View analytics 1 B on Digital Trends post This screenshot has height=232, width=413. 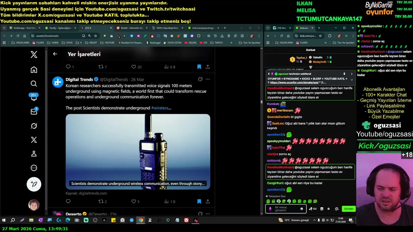[x=170, y=201]
